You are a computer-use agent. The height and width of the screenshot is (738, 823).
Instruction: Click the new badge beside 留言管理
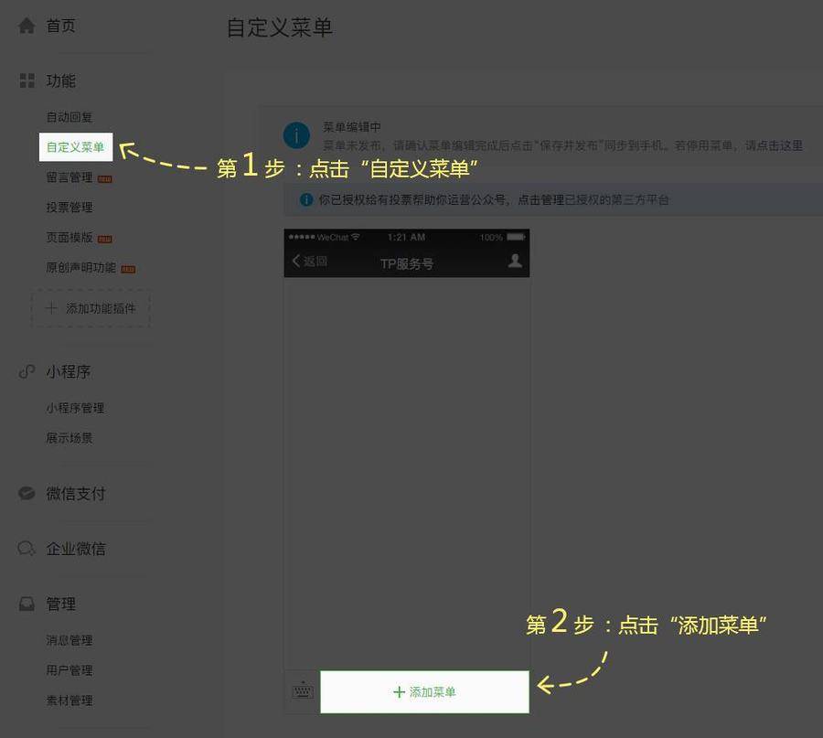coord(105,179)
